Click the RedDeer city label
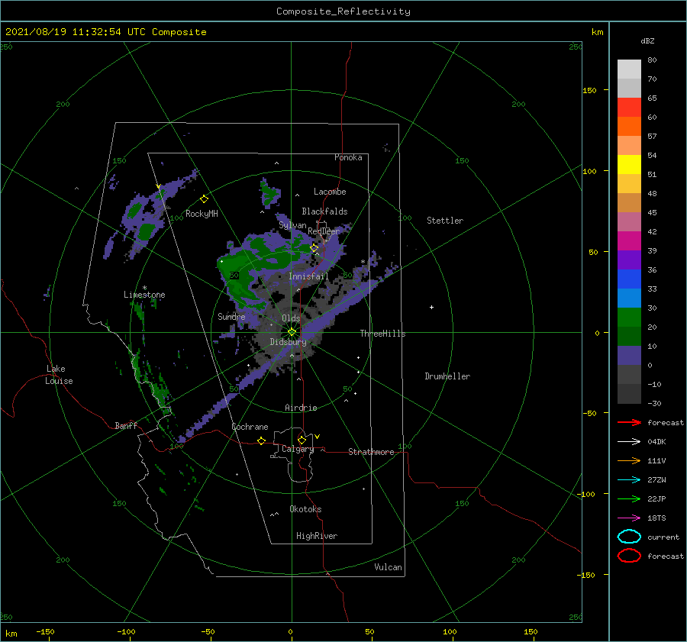Screen dimensions: 687x642 point(324,231)
